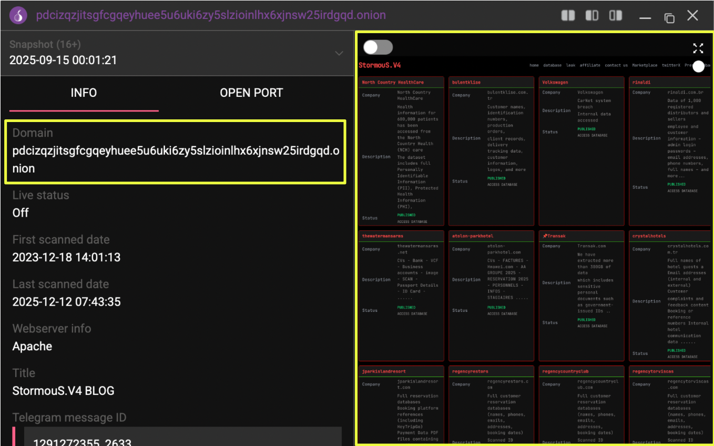
Task: Click the restore window icon
Action: [x=669, y=17]
